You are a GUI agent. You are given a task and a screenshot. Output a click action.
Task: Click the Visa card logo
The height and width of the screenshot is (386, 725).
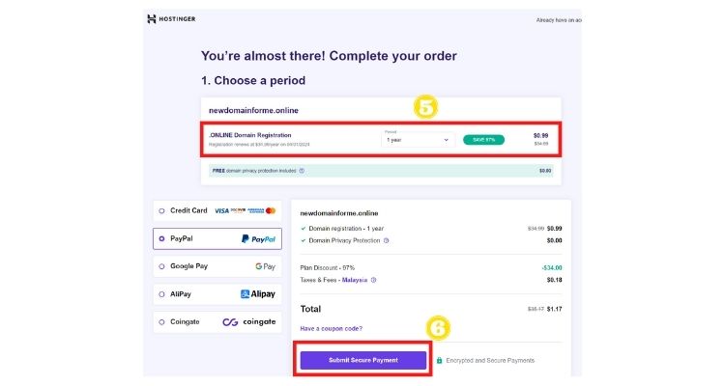coord(221,211)
